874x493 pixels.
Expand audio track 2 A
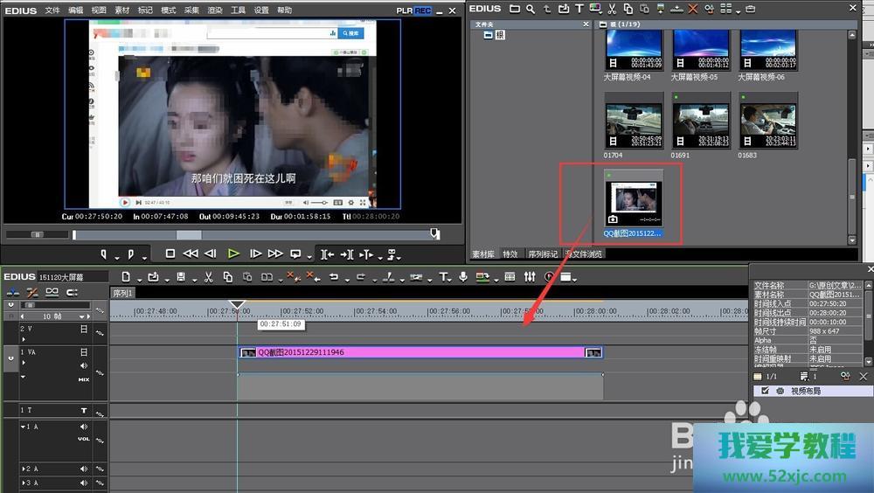click(x=24, y=469)
